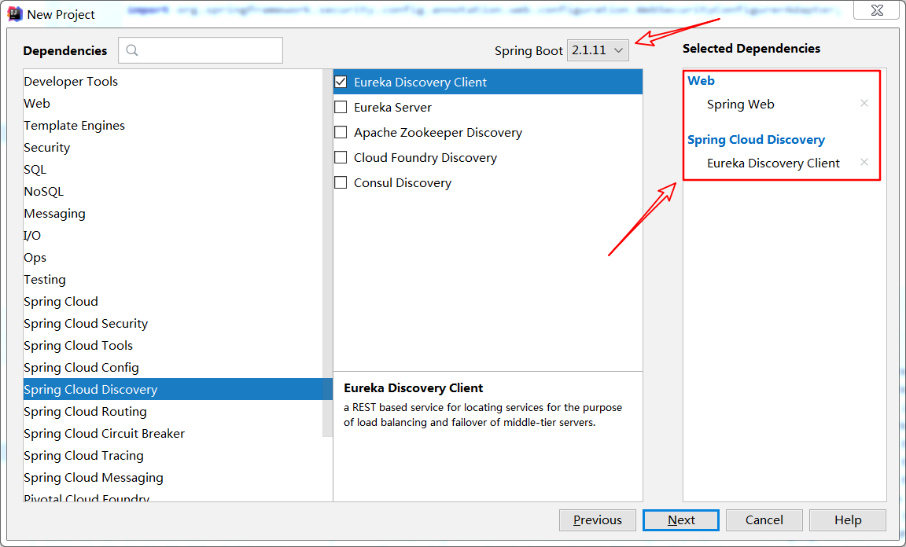Click the Eureka Server list row label
The height and width of the screenshot is (547, 906).
(x=392, y=108)
